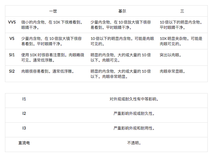The image size is (213, 157).
Task: Select the 'I2' grade label
Action: (x=24, y=113)
